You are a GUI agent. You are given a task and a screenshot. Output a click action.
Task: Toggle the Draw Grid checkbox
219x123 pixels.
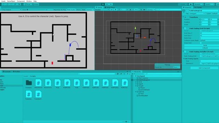[201, 43]
